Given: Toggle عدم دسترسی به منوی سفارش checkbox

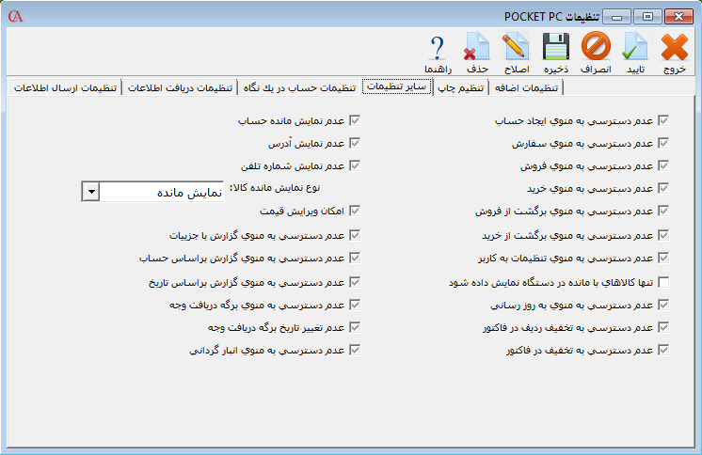Looking at the screenshot, I should coord(663,144).
